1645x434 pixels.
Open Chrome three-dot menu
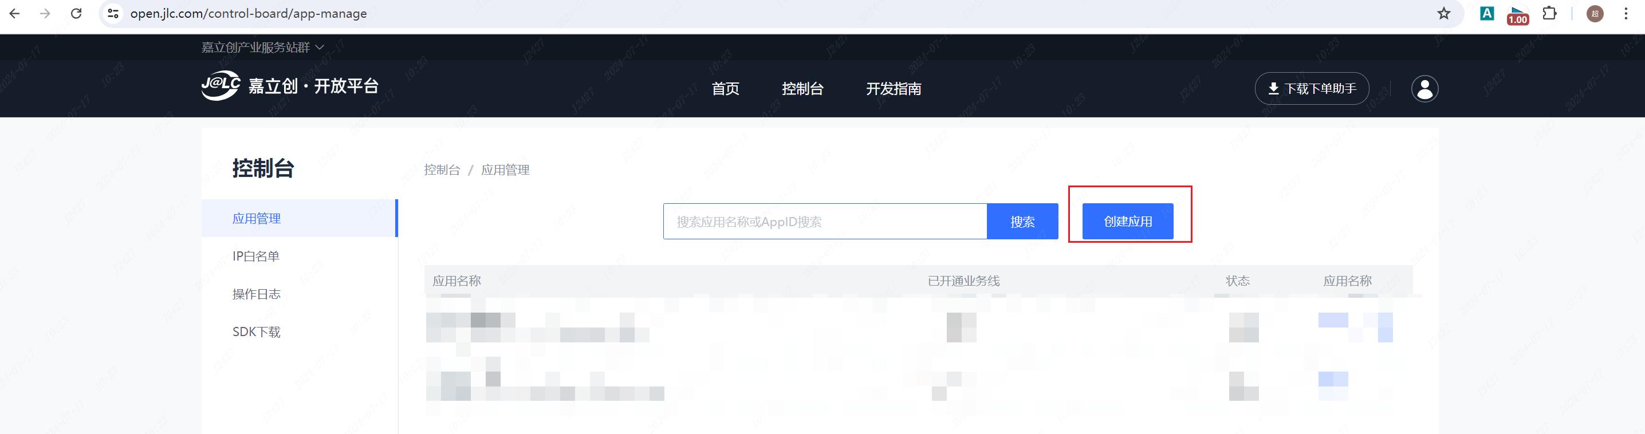[x=1626, y=13]
